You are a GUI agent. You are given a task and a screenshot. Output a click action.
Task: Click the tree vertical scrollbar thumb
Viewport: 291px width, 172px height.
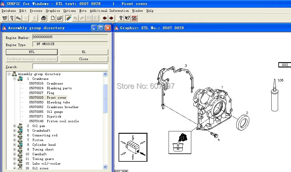105,98
